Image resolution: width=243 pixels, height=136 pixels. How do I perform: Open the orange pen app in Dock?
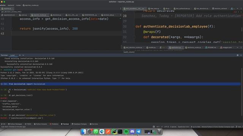click(108, 131)
